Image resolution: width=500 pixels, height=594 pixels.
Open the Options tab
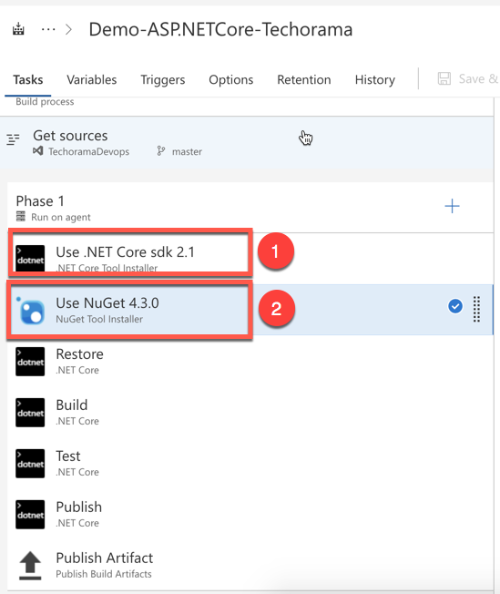click(x=231, y=79)
